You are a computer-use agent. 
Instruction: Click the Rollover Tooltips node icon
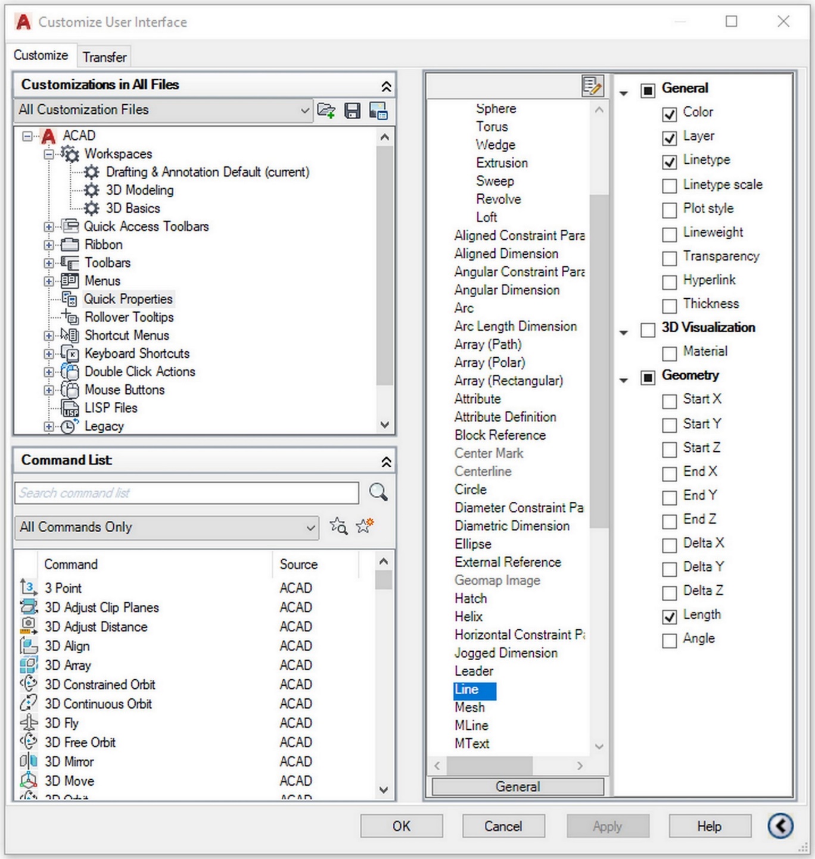(x=70, y=317)
